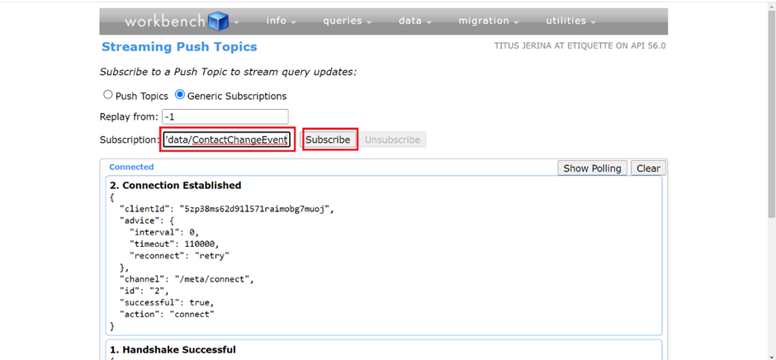Open the queries menu
This screenshot has width=776, height=360.
click(x=349, y=21)
